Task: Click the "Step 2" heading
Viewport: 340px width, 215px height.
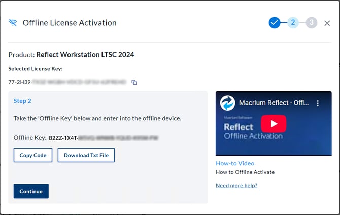Action: [22, 101]
